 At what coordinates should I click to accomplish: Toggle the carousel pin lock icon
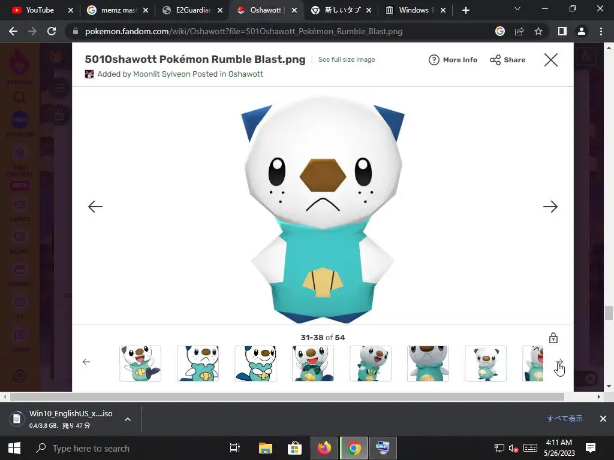[x=553, y=338]
